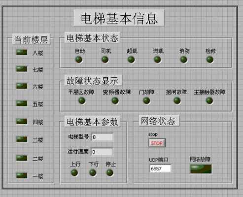Click the 主接触器故障 fault LED
The width and height of the screenshot is (243, 197).
[209, 100]
